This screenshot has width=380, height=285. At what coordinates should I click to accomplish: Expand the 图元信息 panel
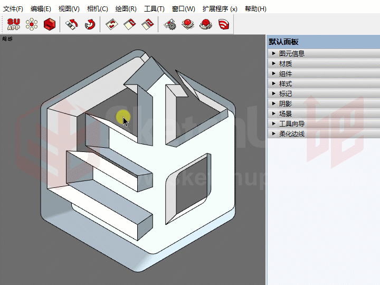pos(291,53)
